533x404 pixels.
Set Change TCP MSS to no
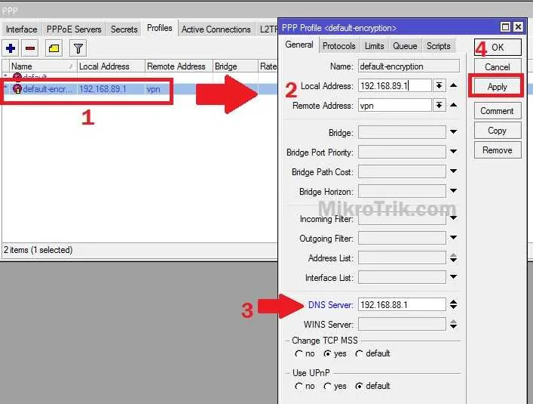tap(299, 353)
